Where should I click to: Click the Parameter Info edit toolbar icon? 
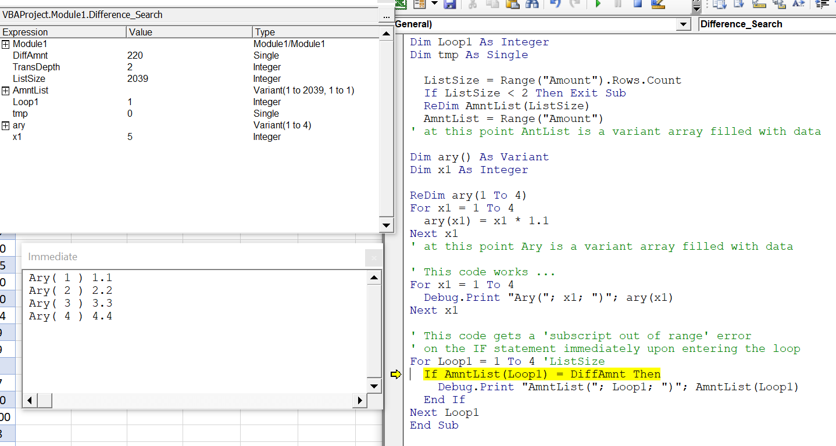779,3
